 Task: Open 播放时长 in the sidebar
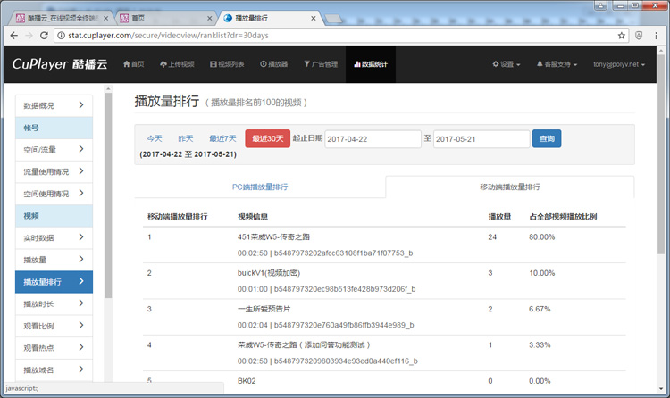[54, 304]
